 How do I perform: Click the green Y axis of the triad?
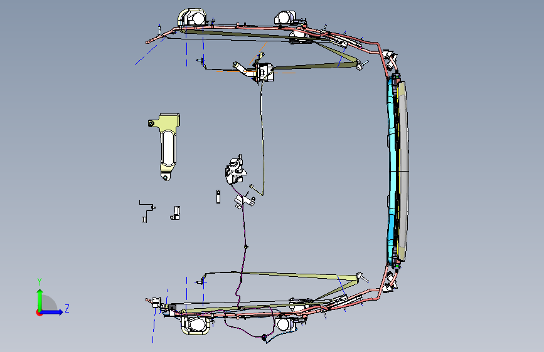40,299
